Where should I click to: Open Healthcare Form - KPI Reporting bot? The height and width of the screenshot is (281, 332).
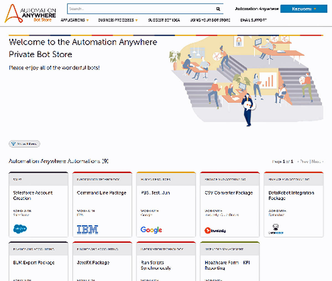[227, 265]
